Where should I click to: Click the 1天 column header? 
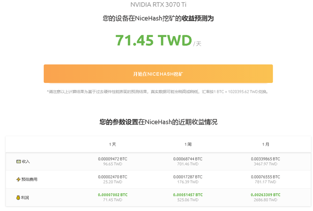click(113, 144)
